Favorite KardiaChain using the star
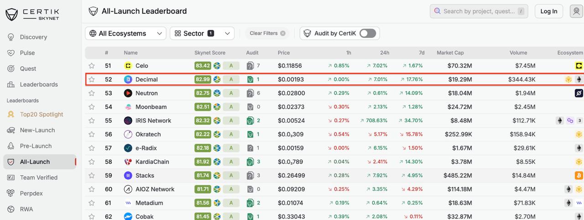 point(92,162)
